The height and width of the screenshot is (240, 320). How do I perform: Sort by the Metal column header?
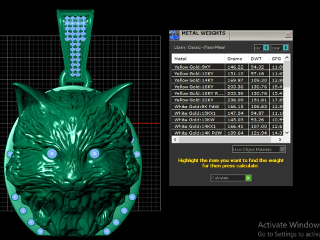click(x=198, y=59)
